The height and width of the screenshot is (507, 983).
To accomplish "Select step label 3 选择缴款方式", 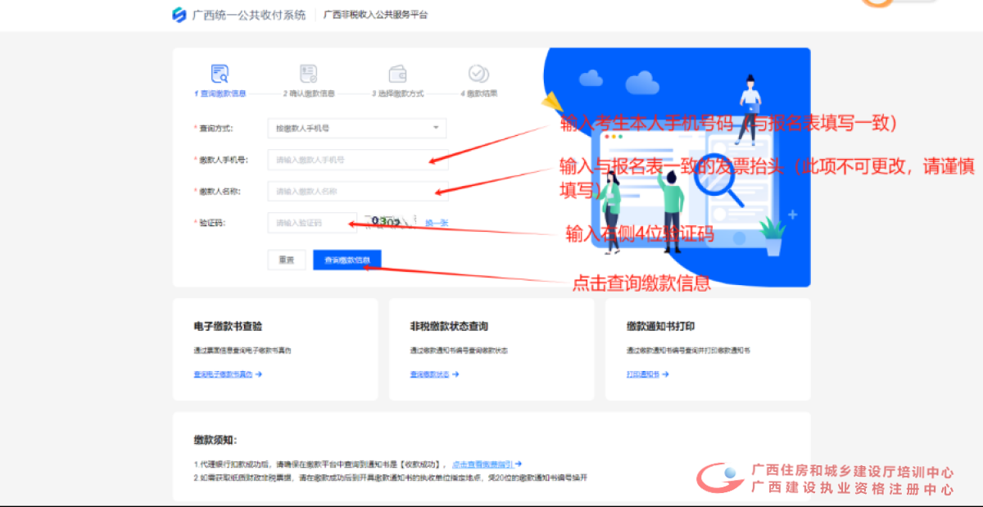I will tap(397, 94).
